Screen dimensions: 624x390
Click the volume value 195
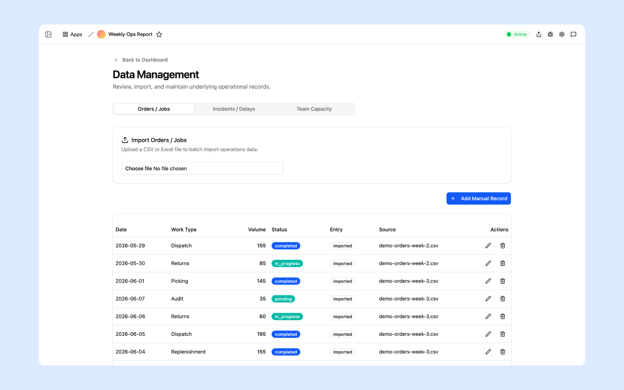coord(261,334)
